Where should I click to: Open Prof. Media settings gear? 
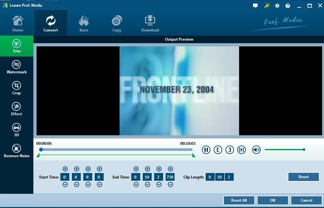pyautogui.click(x=277, y=5)
